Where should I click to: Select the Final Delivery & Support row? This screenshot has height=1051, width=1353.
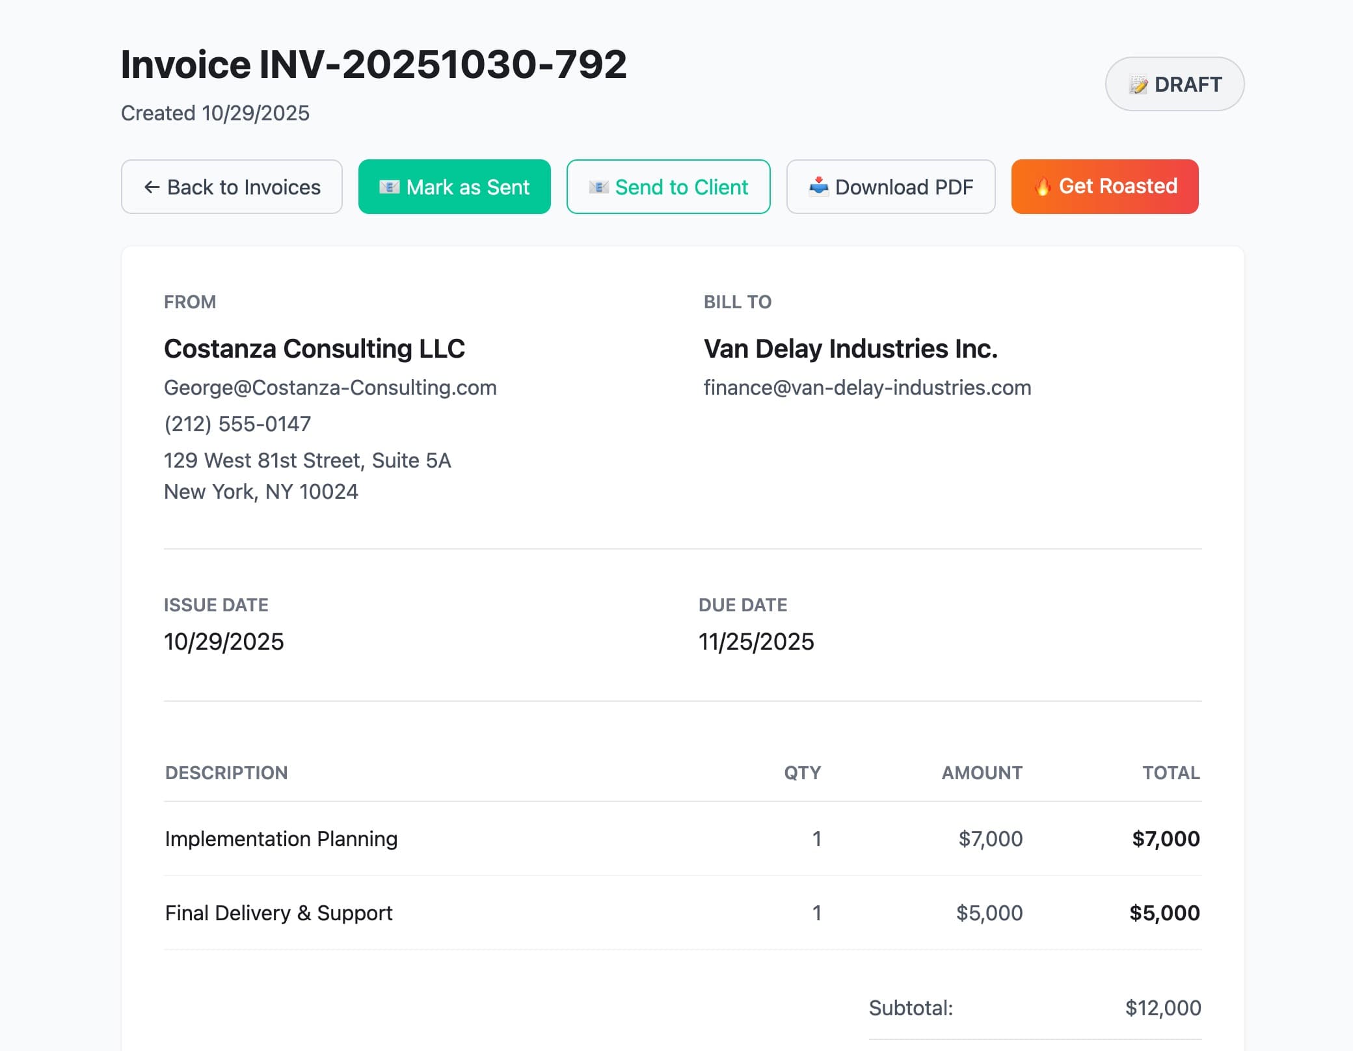click(278, 912)
